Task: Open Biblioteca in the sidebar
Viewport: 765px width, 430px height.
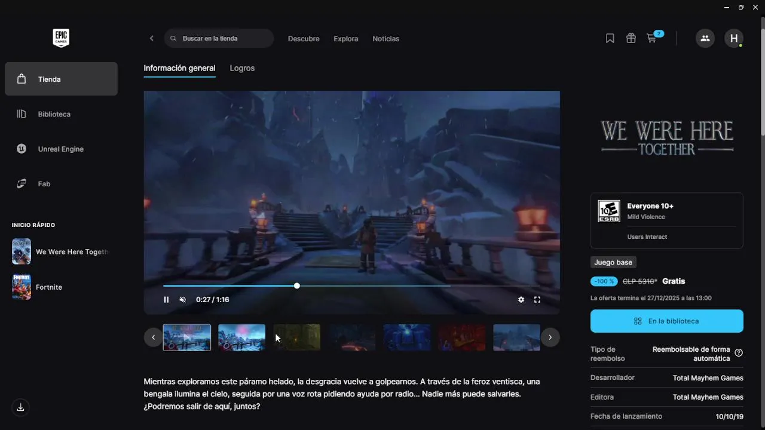Action: point(61,114)
